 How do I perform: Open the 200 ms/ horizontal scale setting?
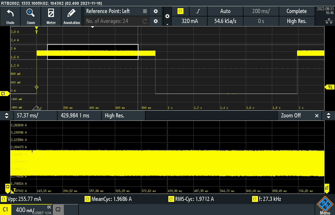click(x=261, y=11)
